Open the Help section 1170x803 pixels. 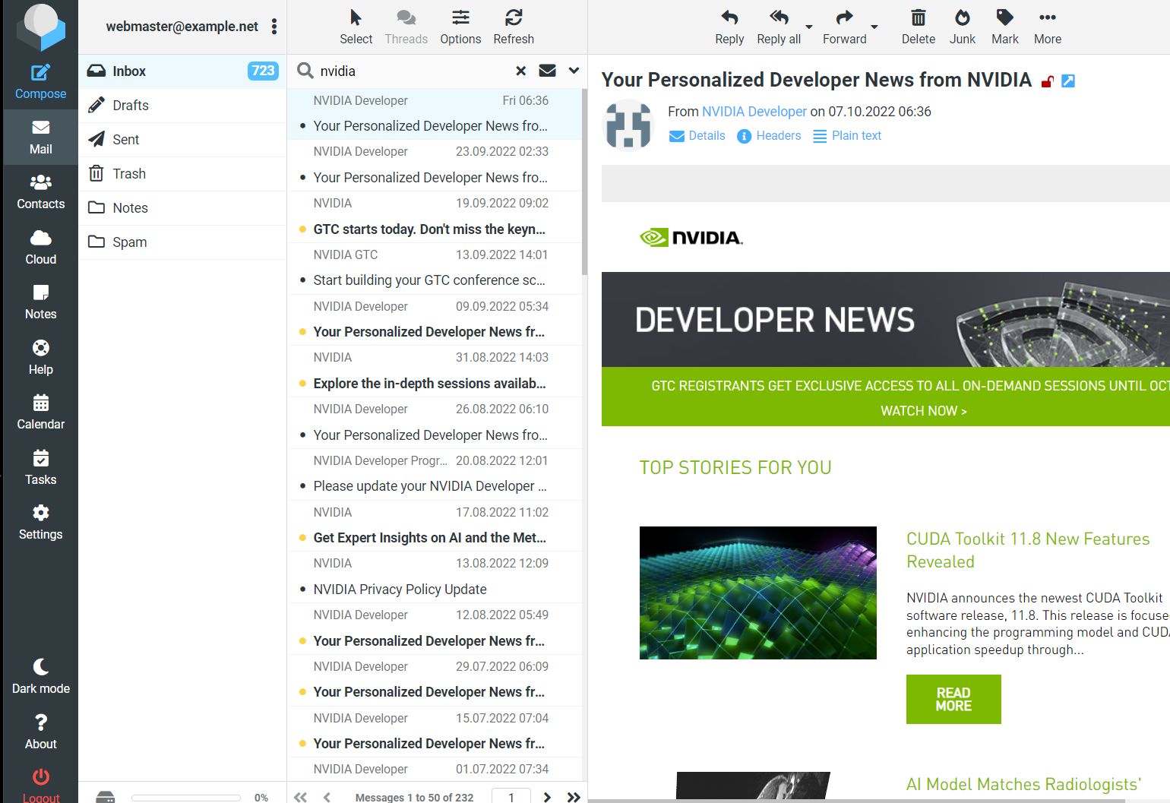tap(40, 358)
